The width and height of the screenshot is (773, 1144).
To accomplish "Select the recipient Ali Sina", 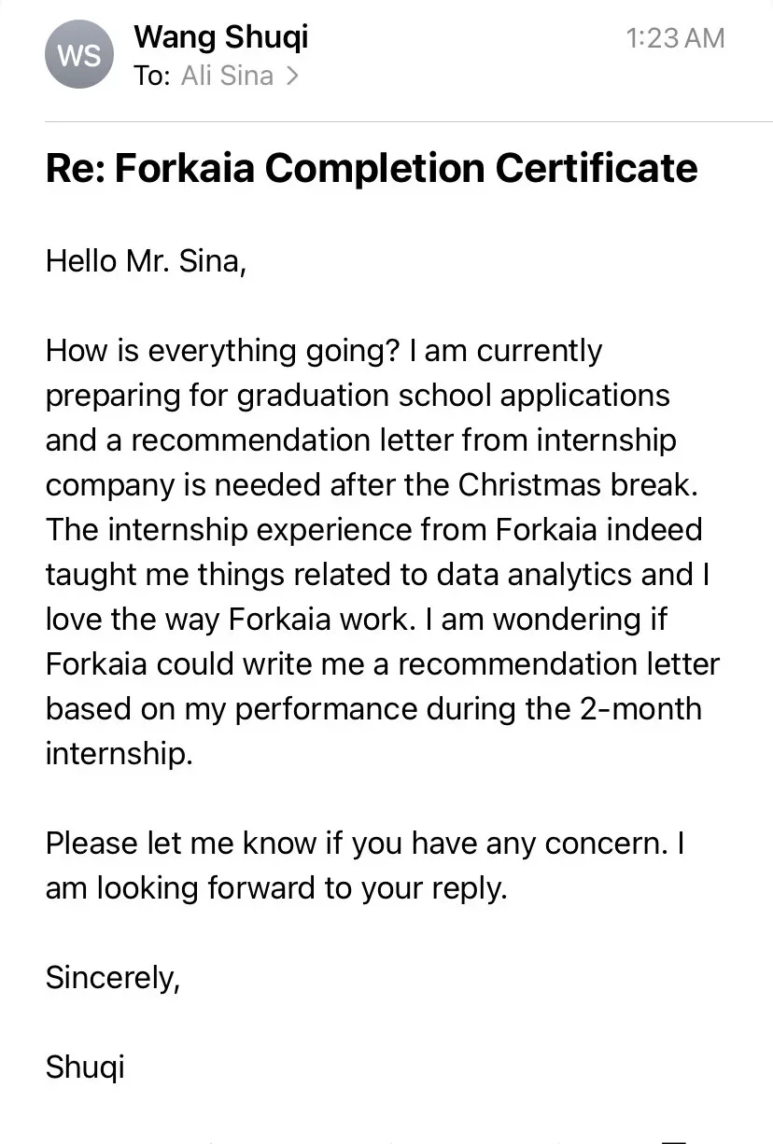I will [x=227, y=76].
